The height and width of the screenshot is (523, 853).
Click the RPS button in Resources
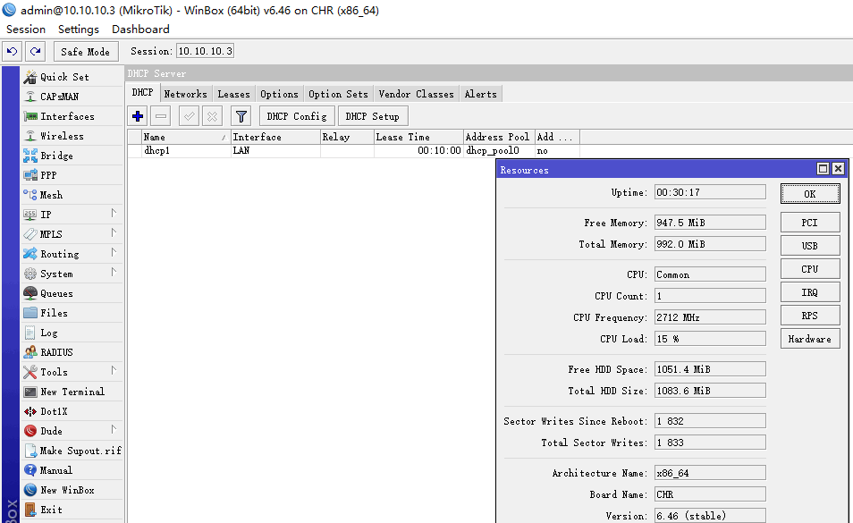[810, 316]
